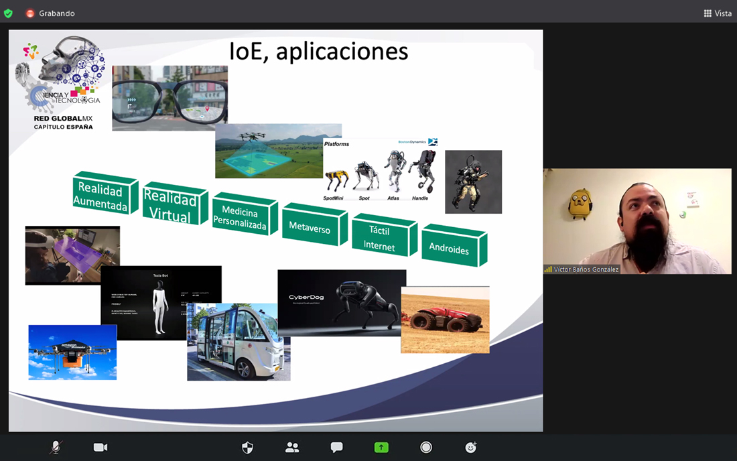Open the Vista view layout menu
737x461 pixels.
(718, 13)
